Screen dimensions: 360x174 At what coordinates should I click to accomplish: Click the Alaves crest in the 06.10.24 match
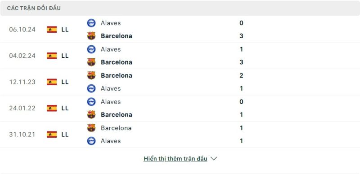pos(91,23)
